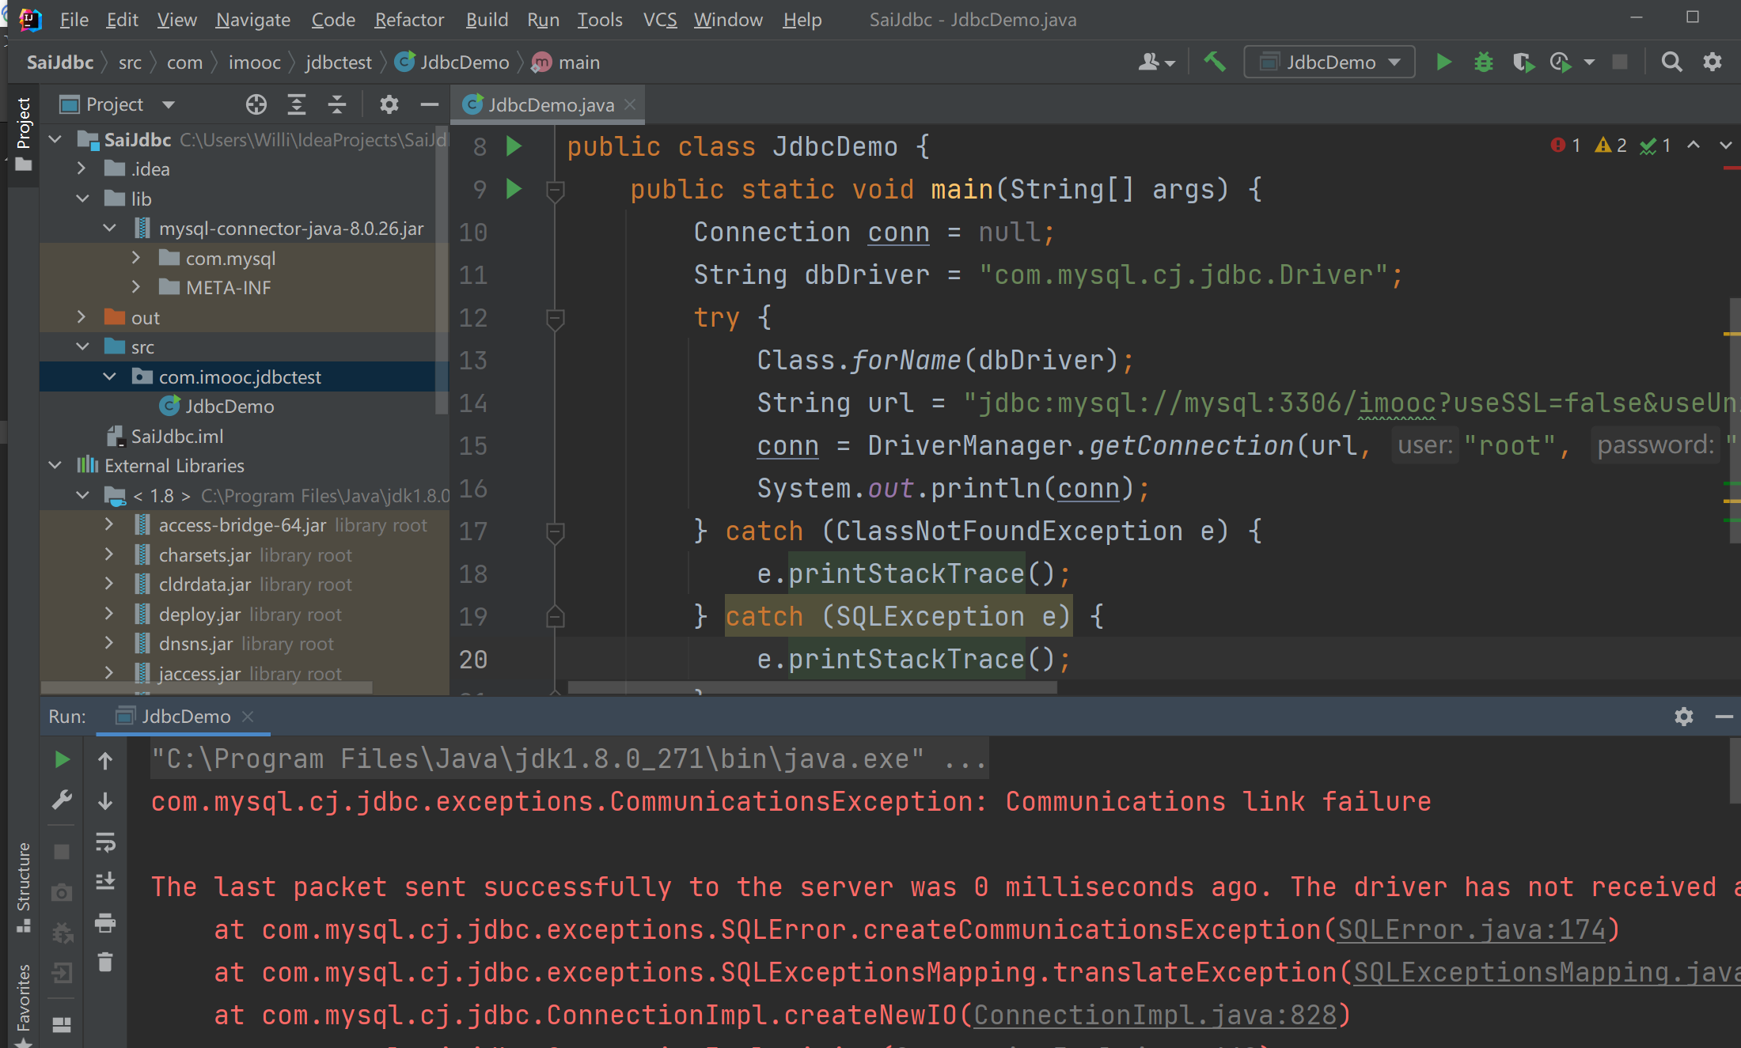Select SaiJdbc.iml file in tree
The width and height of the screenshot is (1741, 1048).
[x=177, y=436]
